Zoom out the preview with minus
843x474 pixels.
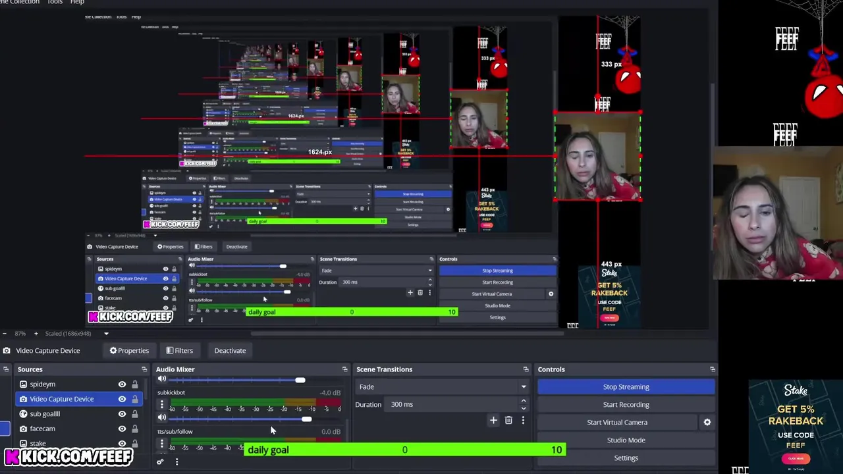click(6, 334)
